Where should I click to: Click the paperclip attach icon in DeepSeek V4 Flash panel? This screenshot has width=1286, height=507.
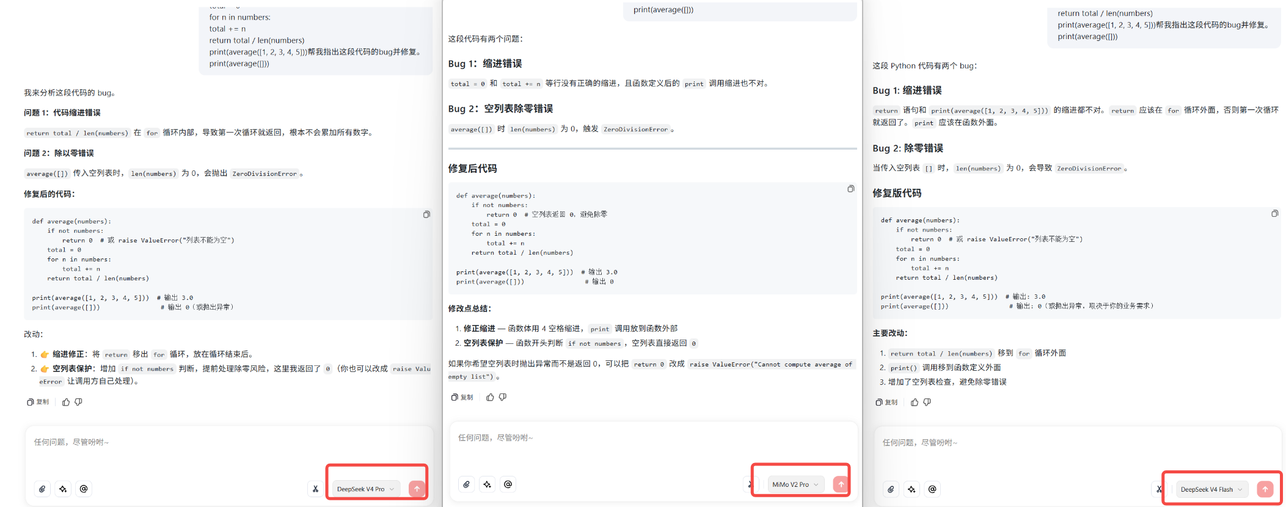(891, 489)
